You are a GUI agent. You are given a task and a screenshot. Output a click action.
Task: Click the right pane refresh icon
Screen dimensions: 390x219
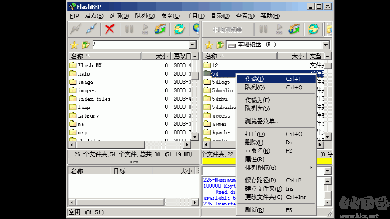[x=313, y=29]
